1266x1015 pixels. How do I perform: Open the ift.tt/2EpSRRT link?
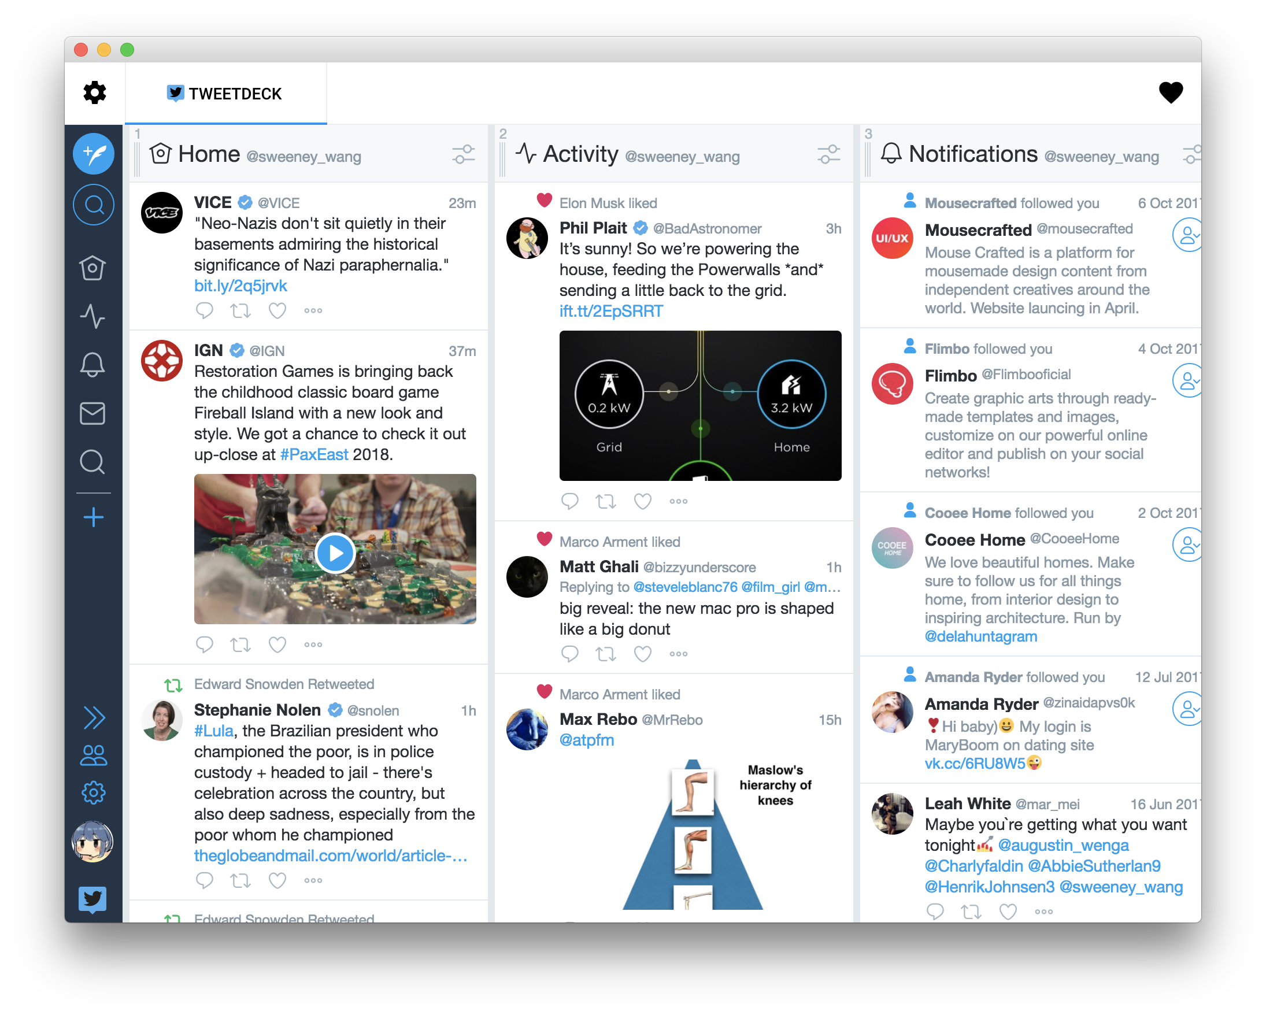tap(610, 311)
